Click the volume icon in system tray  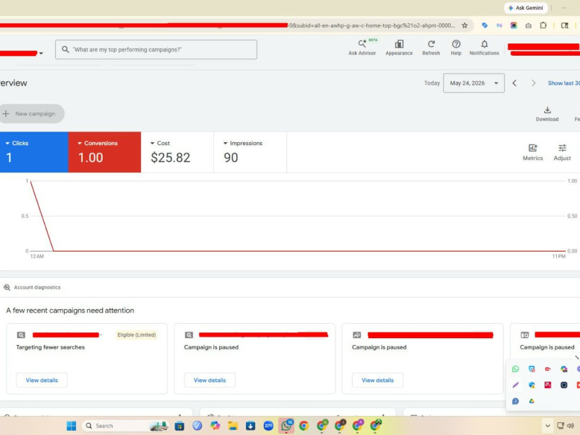(x=571, y=426)
